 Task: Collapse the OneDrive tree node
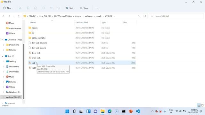2,40
